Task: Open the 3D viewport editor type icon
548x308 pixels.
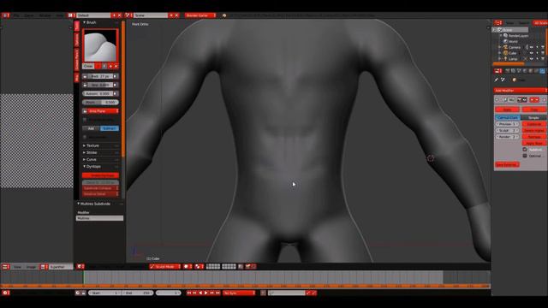Action: click(80, 266)
